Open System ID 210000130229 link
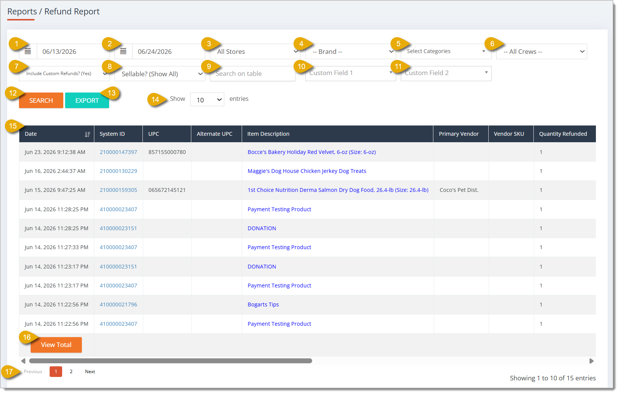Viewport: 619px width, 394px height. (118, 171)
